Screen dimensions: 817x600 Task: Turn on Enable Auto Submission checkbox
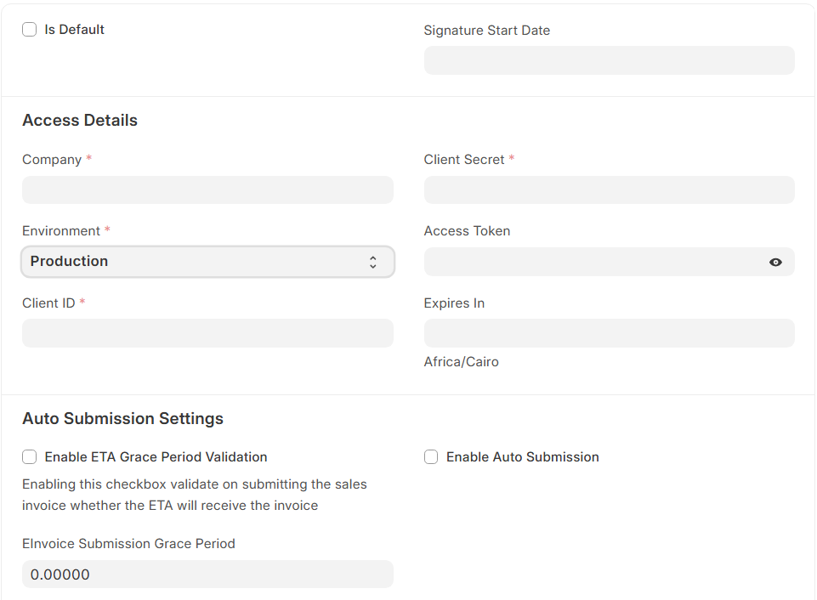(x=431, y=457)
